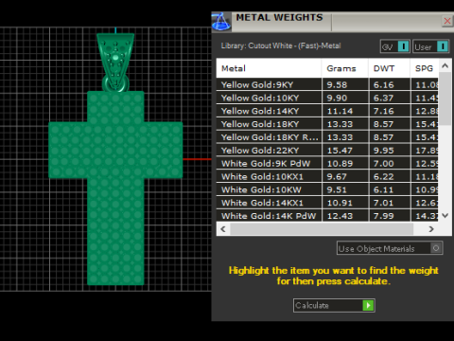Select the Yellow Gold:22KY row
454x341 pixels.
point(327,151)
